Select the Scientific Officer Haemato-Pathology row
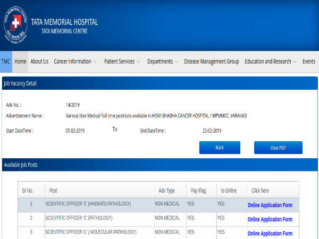The height and width of the screenshot is (239, 319). click(x=88, y=204)
